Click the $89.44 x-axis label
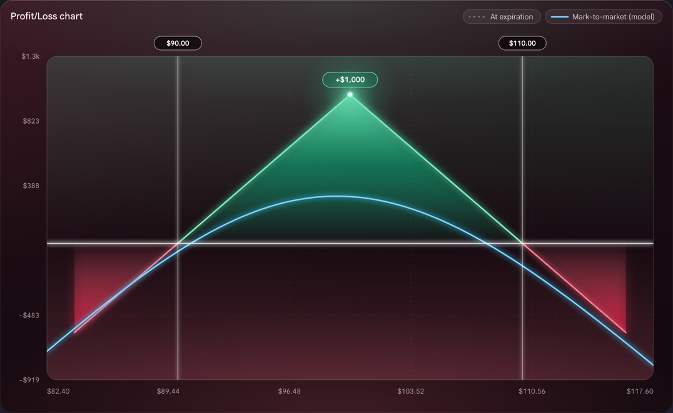This screenshot has height=413, width=673. pos(168,391)
